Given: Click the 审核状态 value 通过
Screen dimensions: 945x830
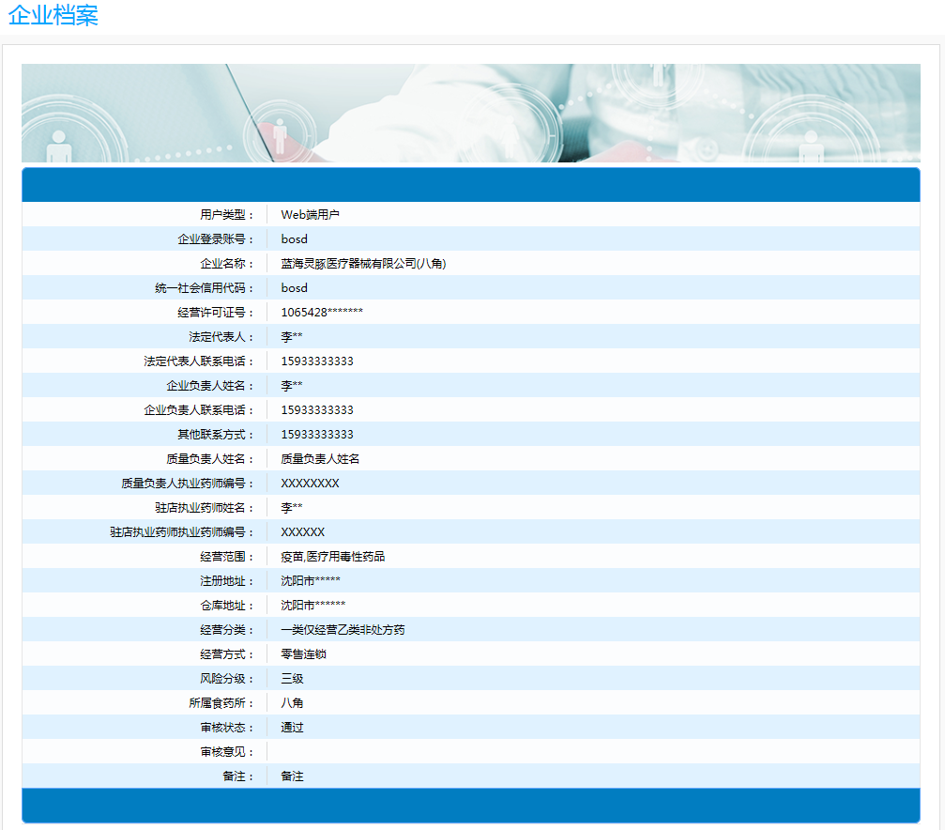Looking at the screenshot, I should click(x=292, y=728).
